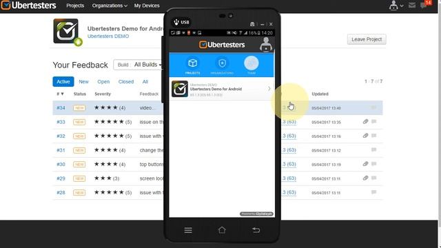Click the comment icon on row #34
The image size is (441, 248).
(x=373, y=107)
